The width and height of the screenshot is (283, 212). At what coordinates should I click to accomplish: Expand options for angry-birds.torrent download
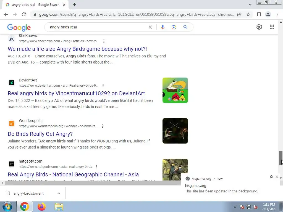click(59, 193)
